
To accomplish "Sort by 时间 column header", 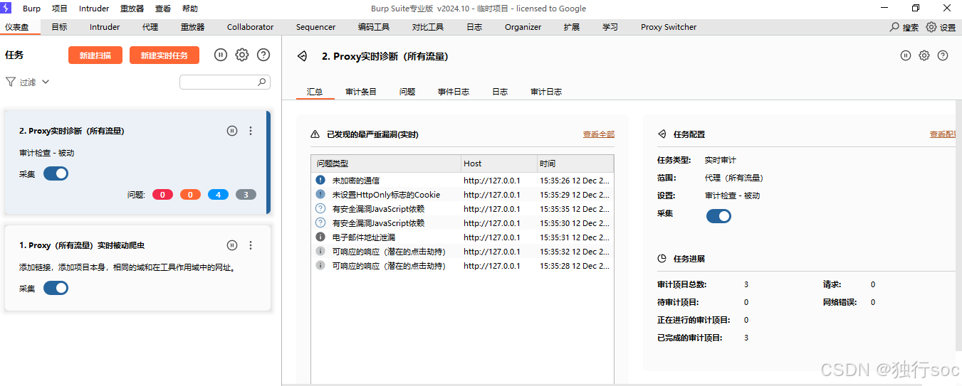I will click(x=575, y=163).
